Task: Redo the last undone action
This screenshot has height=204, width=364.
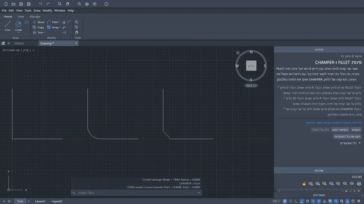Action: 48,4
